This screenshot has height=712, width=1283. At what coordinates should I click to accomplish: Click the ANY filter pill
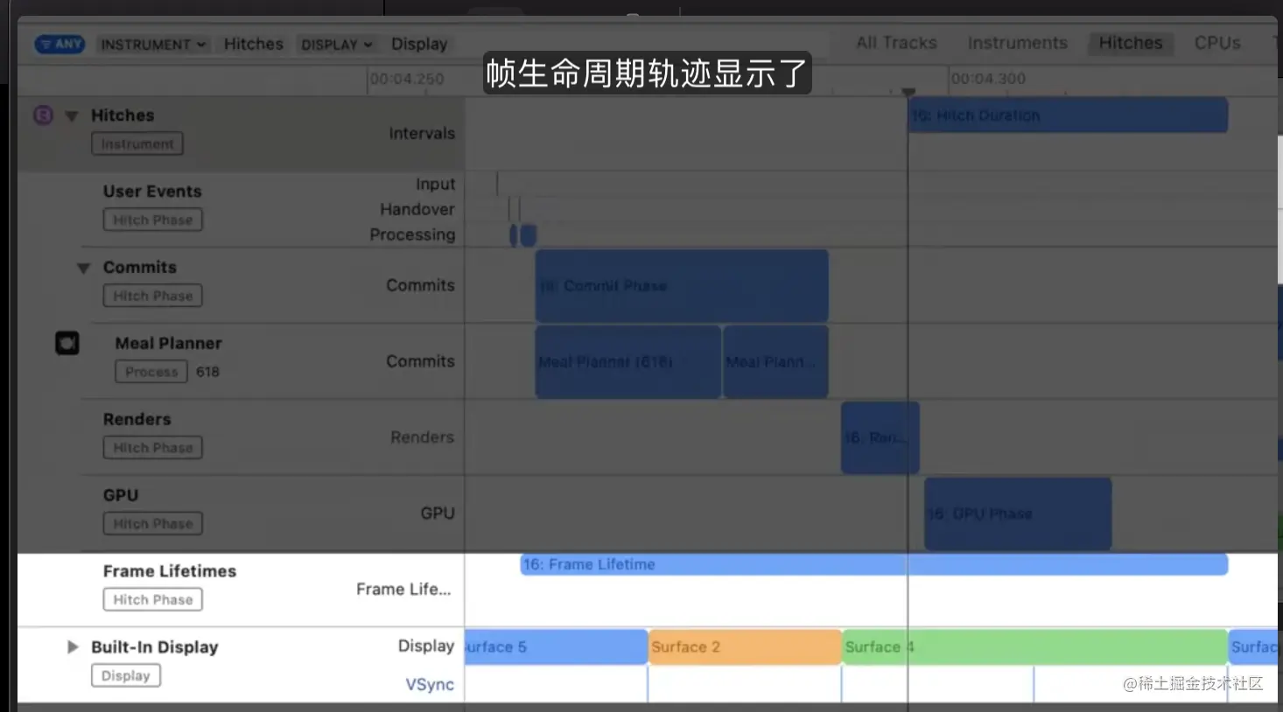click(x=60, y=44)
